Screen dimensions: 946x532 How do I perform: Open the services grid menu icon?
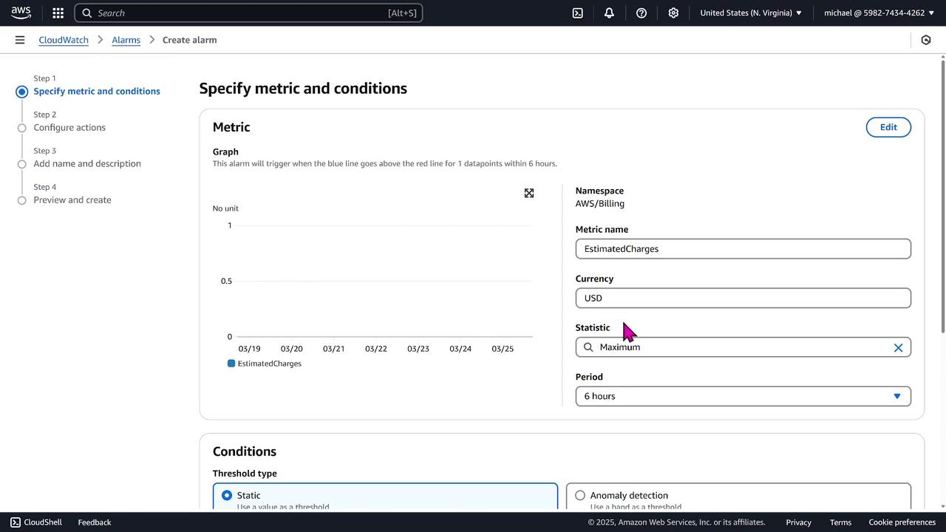pyautogui.click(x=58, y=13)
